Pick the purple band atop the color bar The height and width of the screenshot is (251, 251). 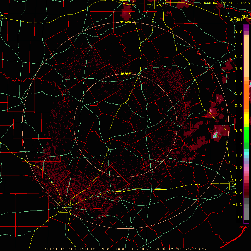246,28
